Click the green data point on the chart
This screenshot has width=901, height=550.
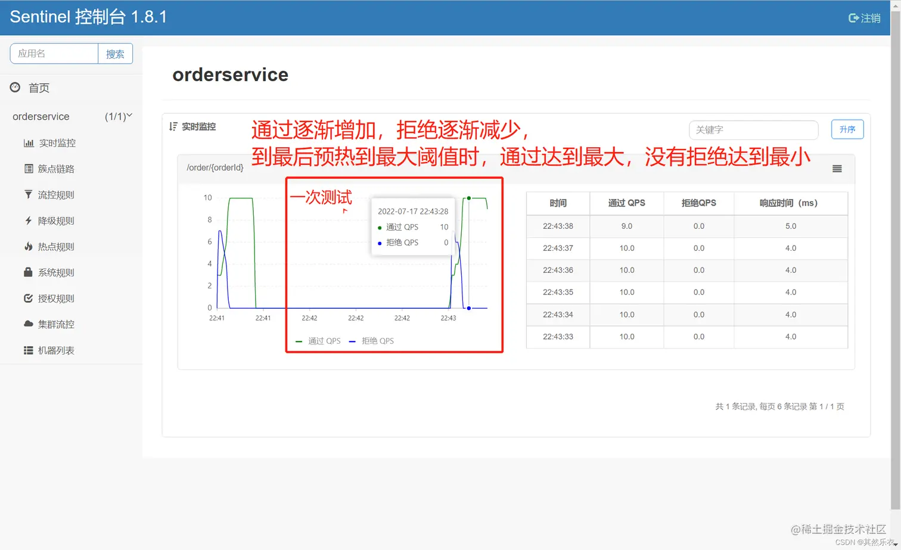click(469, 198)
